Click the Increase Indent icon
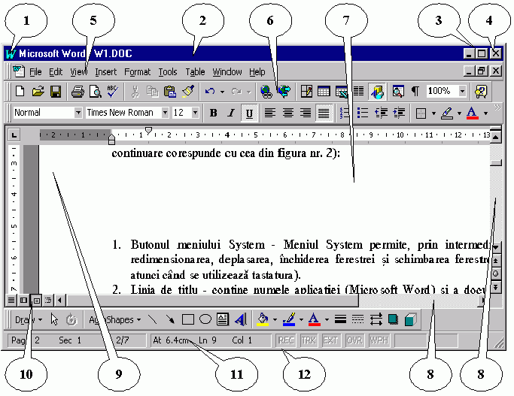514x396 pixels. click(x=399, y=113)
